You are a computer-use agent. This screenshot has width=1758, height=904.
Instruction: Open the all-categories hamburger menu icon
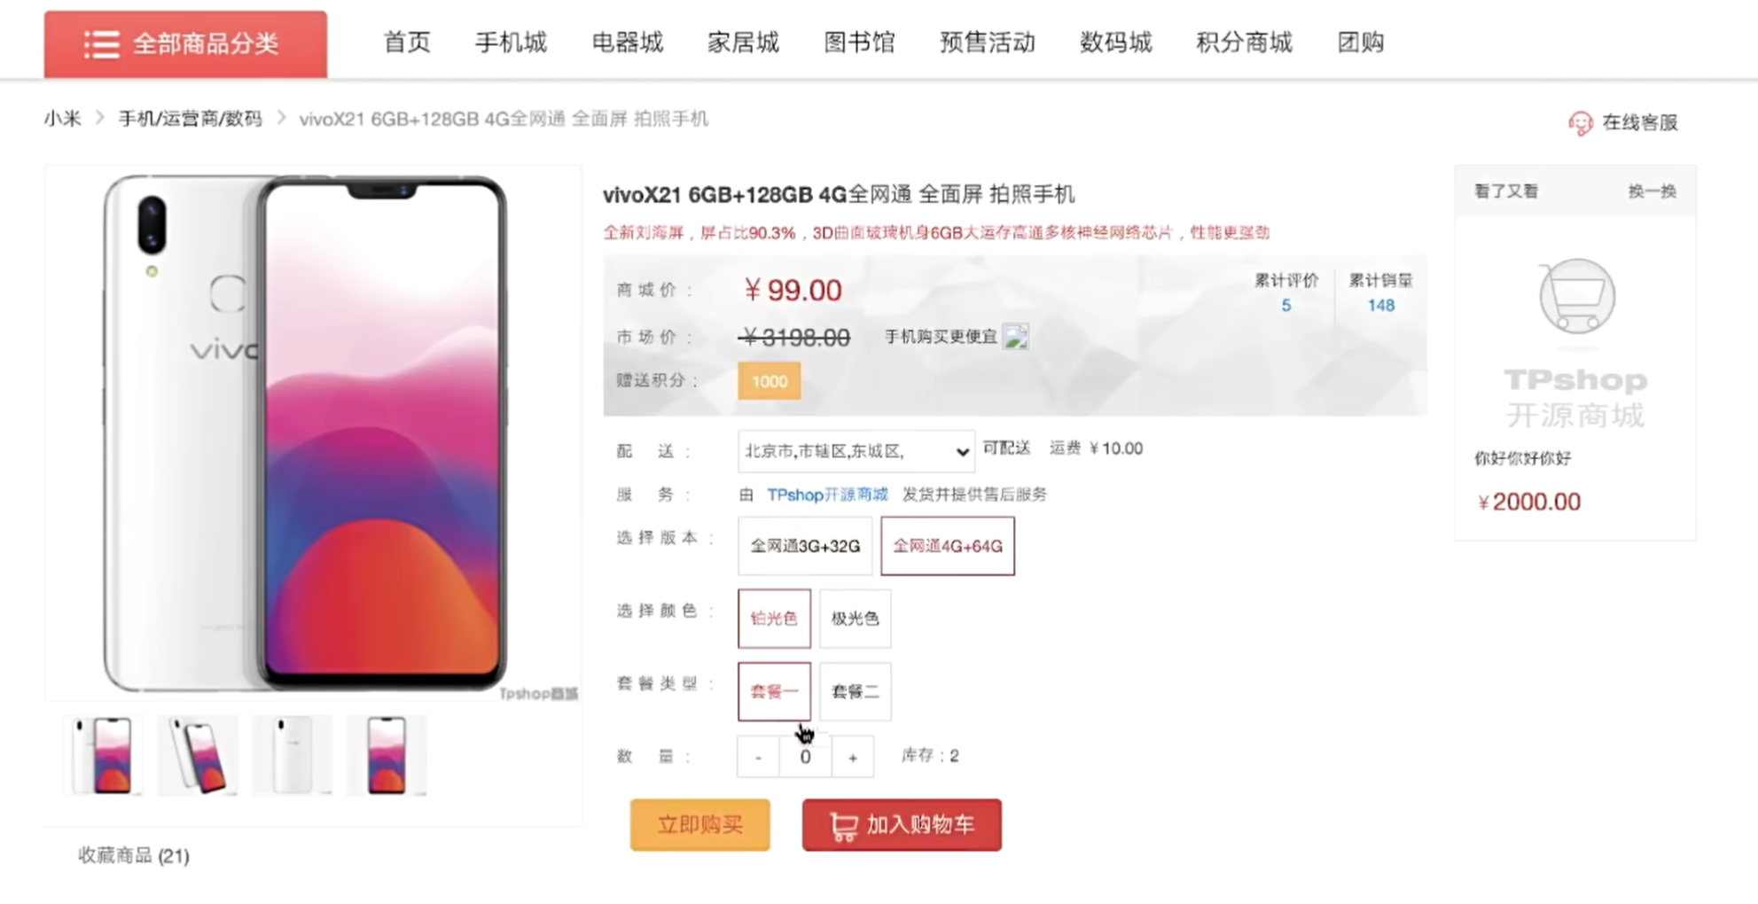point(101,44)
